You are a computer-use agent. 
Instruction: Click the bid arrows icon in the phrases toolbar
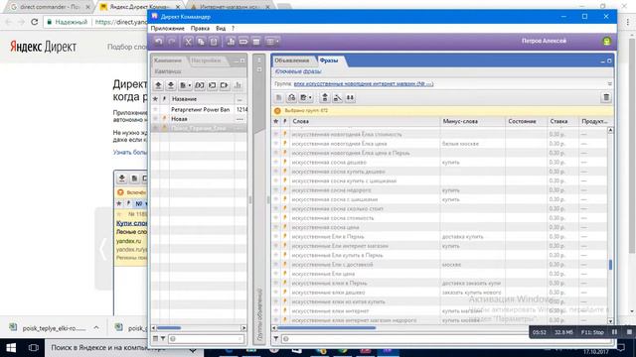click(350, 97)
